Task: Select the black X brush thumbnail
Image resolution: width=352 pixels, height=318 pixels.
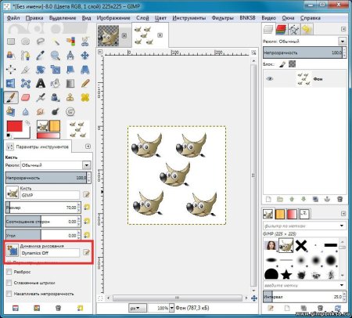Action: coord(301,245)
